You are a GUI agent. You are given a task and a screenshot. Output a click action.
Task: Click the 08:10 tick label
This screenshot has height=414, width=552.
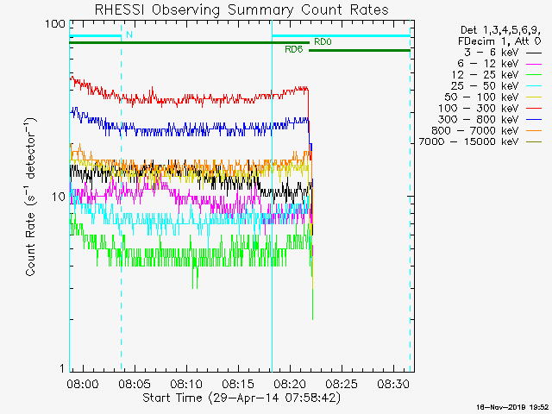click(x=186, y=384)
